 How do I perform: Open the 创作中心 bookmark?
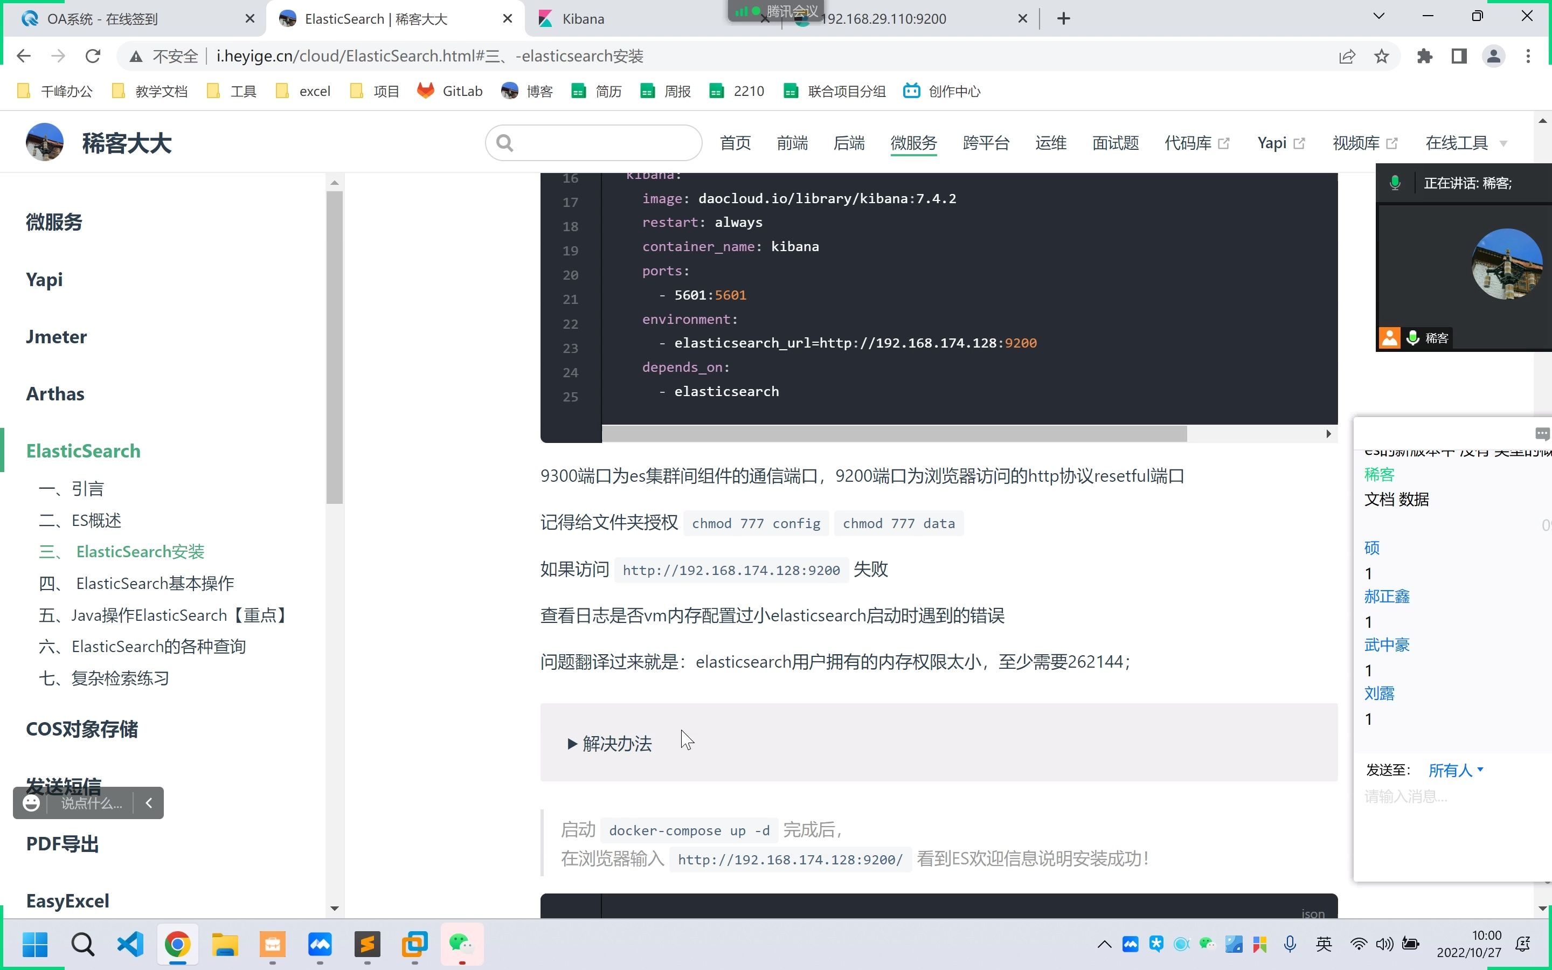coord(941,91)
